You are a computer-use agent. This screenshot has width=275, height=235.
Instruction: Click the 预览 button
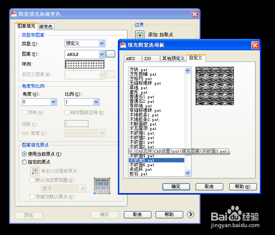[x=29, y=215]
